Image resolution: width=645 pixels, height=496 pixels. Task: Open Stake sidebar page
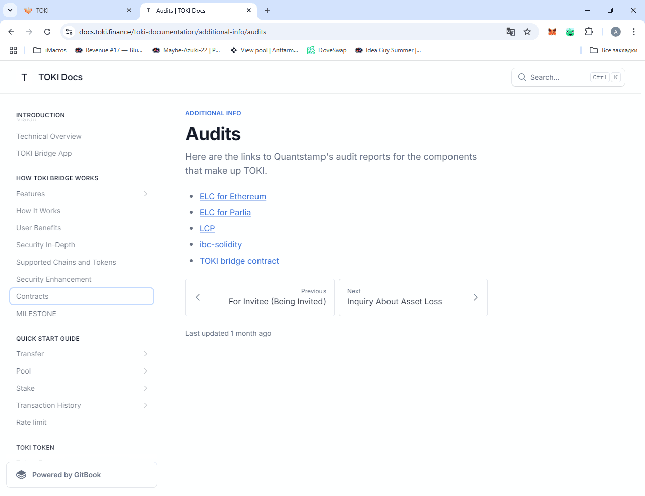pyautogui.click(x=25, y=388)
